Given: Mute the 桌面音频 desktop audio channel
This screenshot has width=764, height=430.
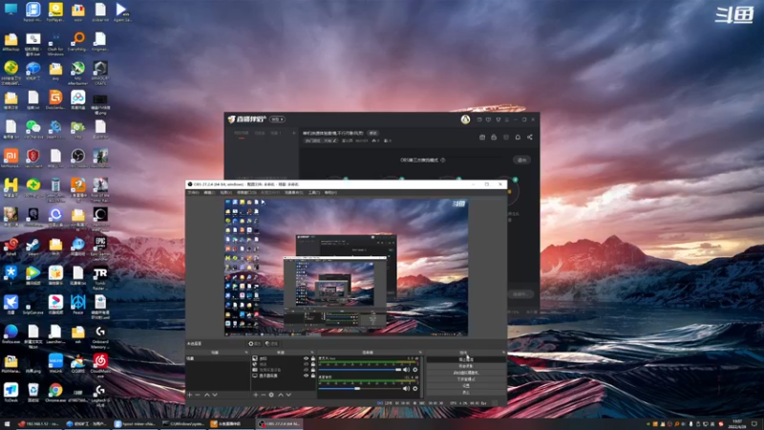Looking at the screenshot, I should click(x=407, y=389).
